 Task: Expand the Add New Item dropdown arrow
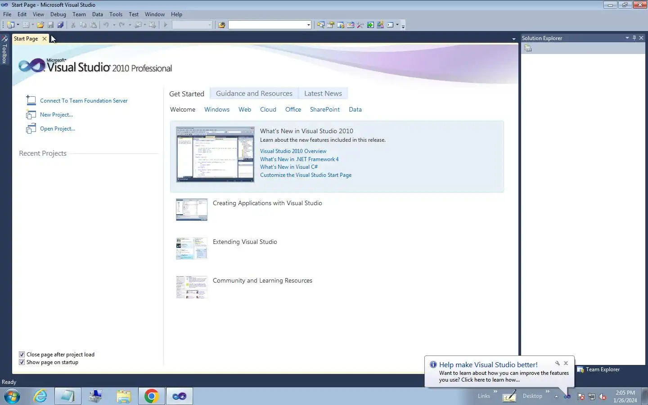(x=32, y=25)
